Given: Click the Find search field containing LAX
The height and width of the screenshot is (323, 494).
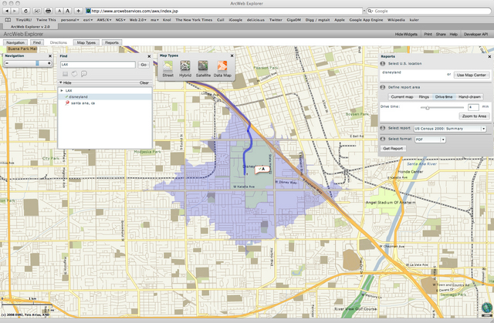Looking at the screenshot, I should 98,65.
